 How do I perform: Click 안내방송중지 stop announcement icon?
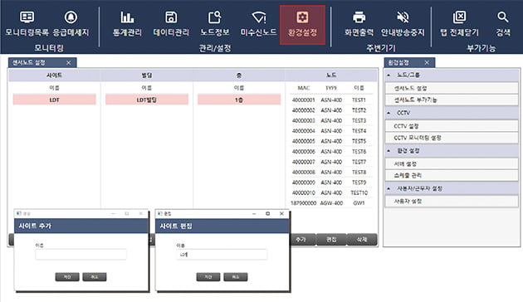click(403, 24)
